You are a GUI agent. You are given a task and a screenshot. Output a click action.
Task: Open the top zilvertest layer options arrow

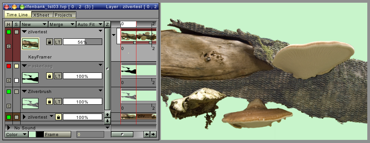click(101, 31)
